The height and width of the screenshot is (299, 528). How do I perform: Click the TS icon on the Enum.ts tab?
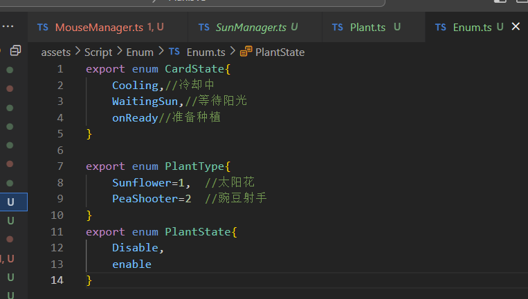point(440,28)
